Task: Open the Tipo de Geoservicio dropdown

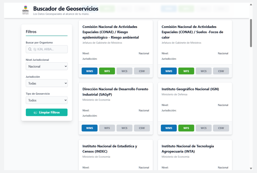Action: [x=47, y=100]
